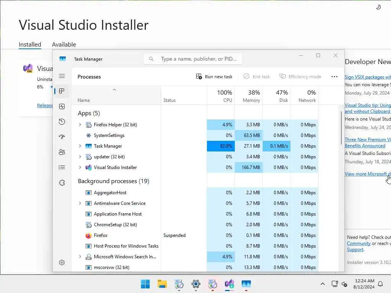Open Support link in installer
This screenshot has width=391, height=293.
355,250
